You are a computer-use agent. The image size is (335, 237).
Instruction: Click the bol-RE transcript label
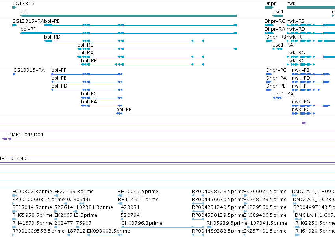89,61
